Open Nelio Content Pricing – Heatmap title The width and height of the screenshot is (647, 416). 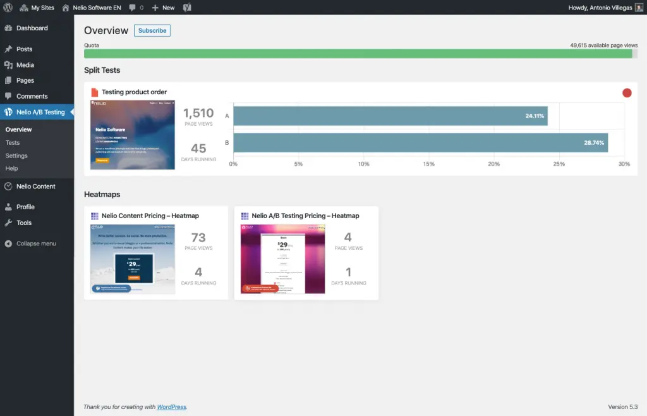(x=150, y=216)
